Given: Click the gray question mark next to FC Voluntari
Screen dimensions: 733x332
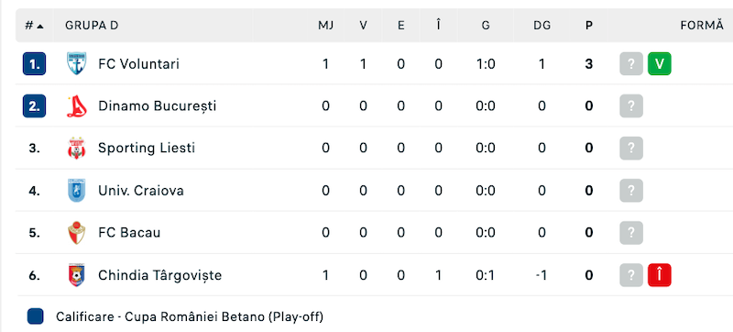Looking at the screenshot, I should click(631, 63).
